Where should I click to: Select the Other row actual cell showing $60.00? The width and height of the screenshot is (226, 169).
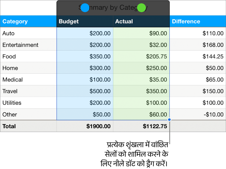(157, 114)
